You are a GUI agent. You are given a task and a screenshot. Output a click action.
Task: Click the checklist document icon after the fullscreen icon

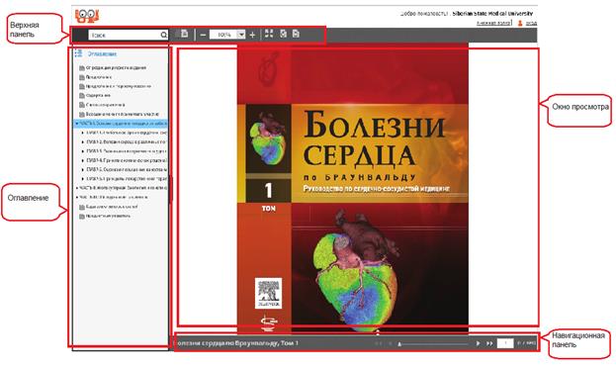click(x=283, y=34)
